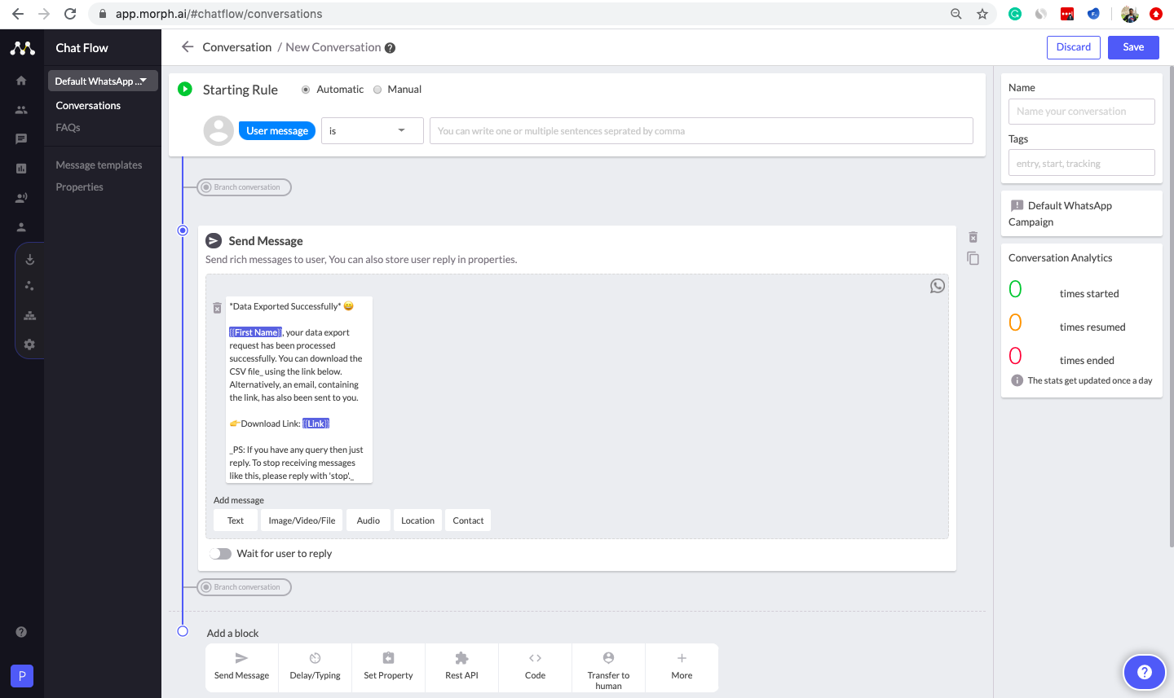Screen dimensions: 1174x698
Task: Open the blue help chat bubble
Action: 1145,672
